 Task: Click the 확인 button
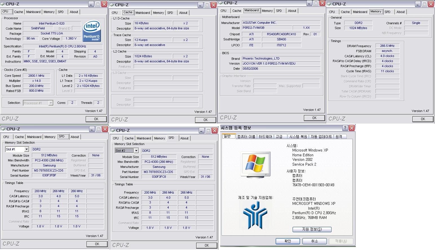pos(288,241)
